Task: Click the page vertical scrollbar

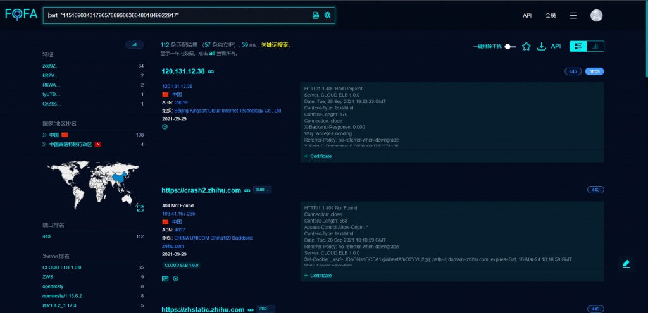Action: click(646, 39)
